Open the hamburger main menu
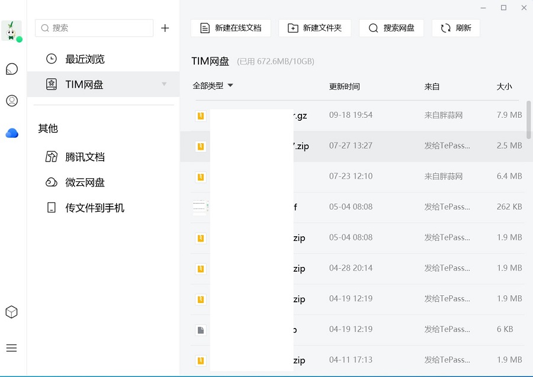This screenshot has height=377, width=533. (x=12, y=348)
